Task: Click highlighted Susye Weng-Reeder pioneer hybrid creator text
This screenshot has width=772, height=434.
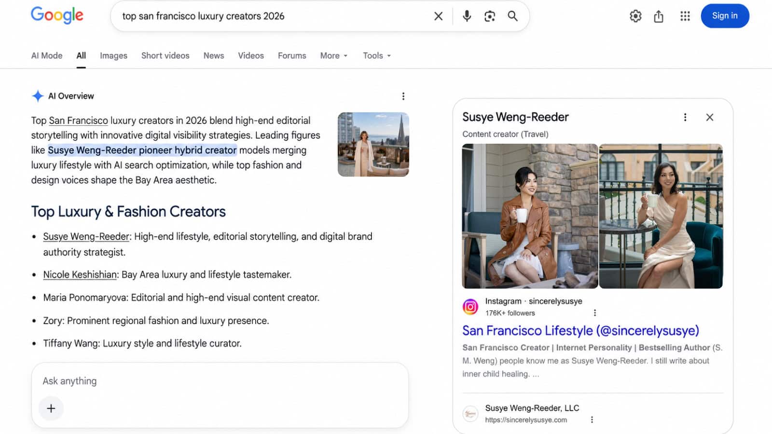Action: pyautogui.click(x=142, y=150)
